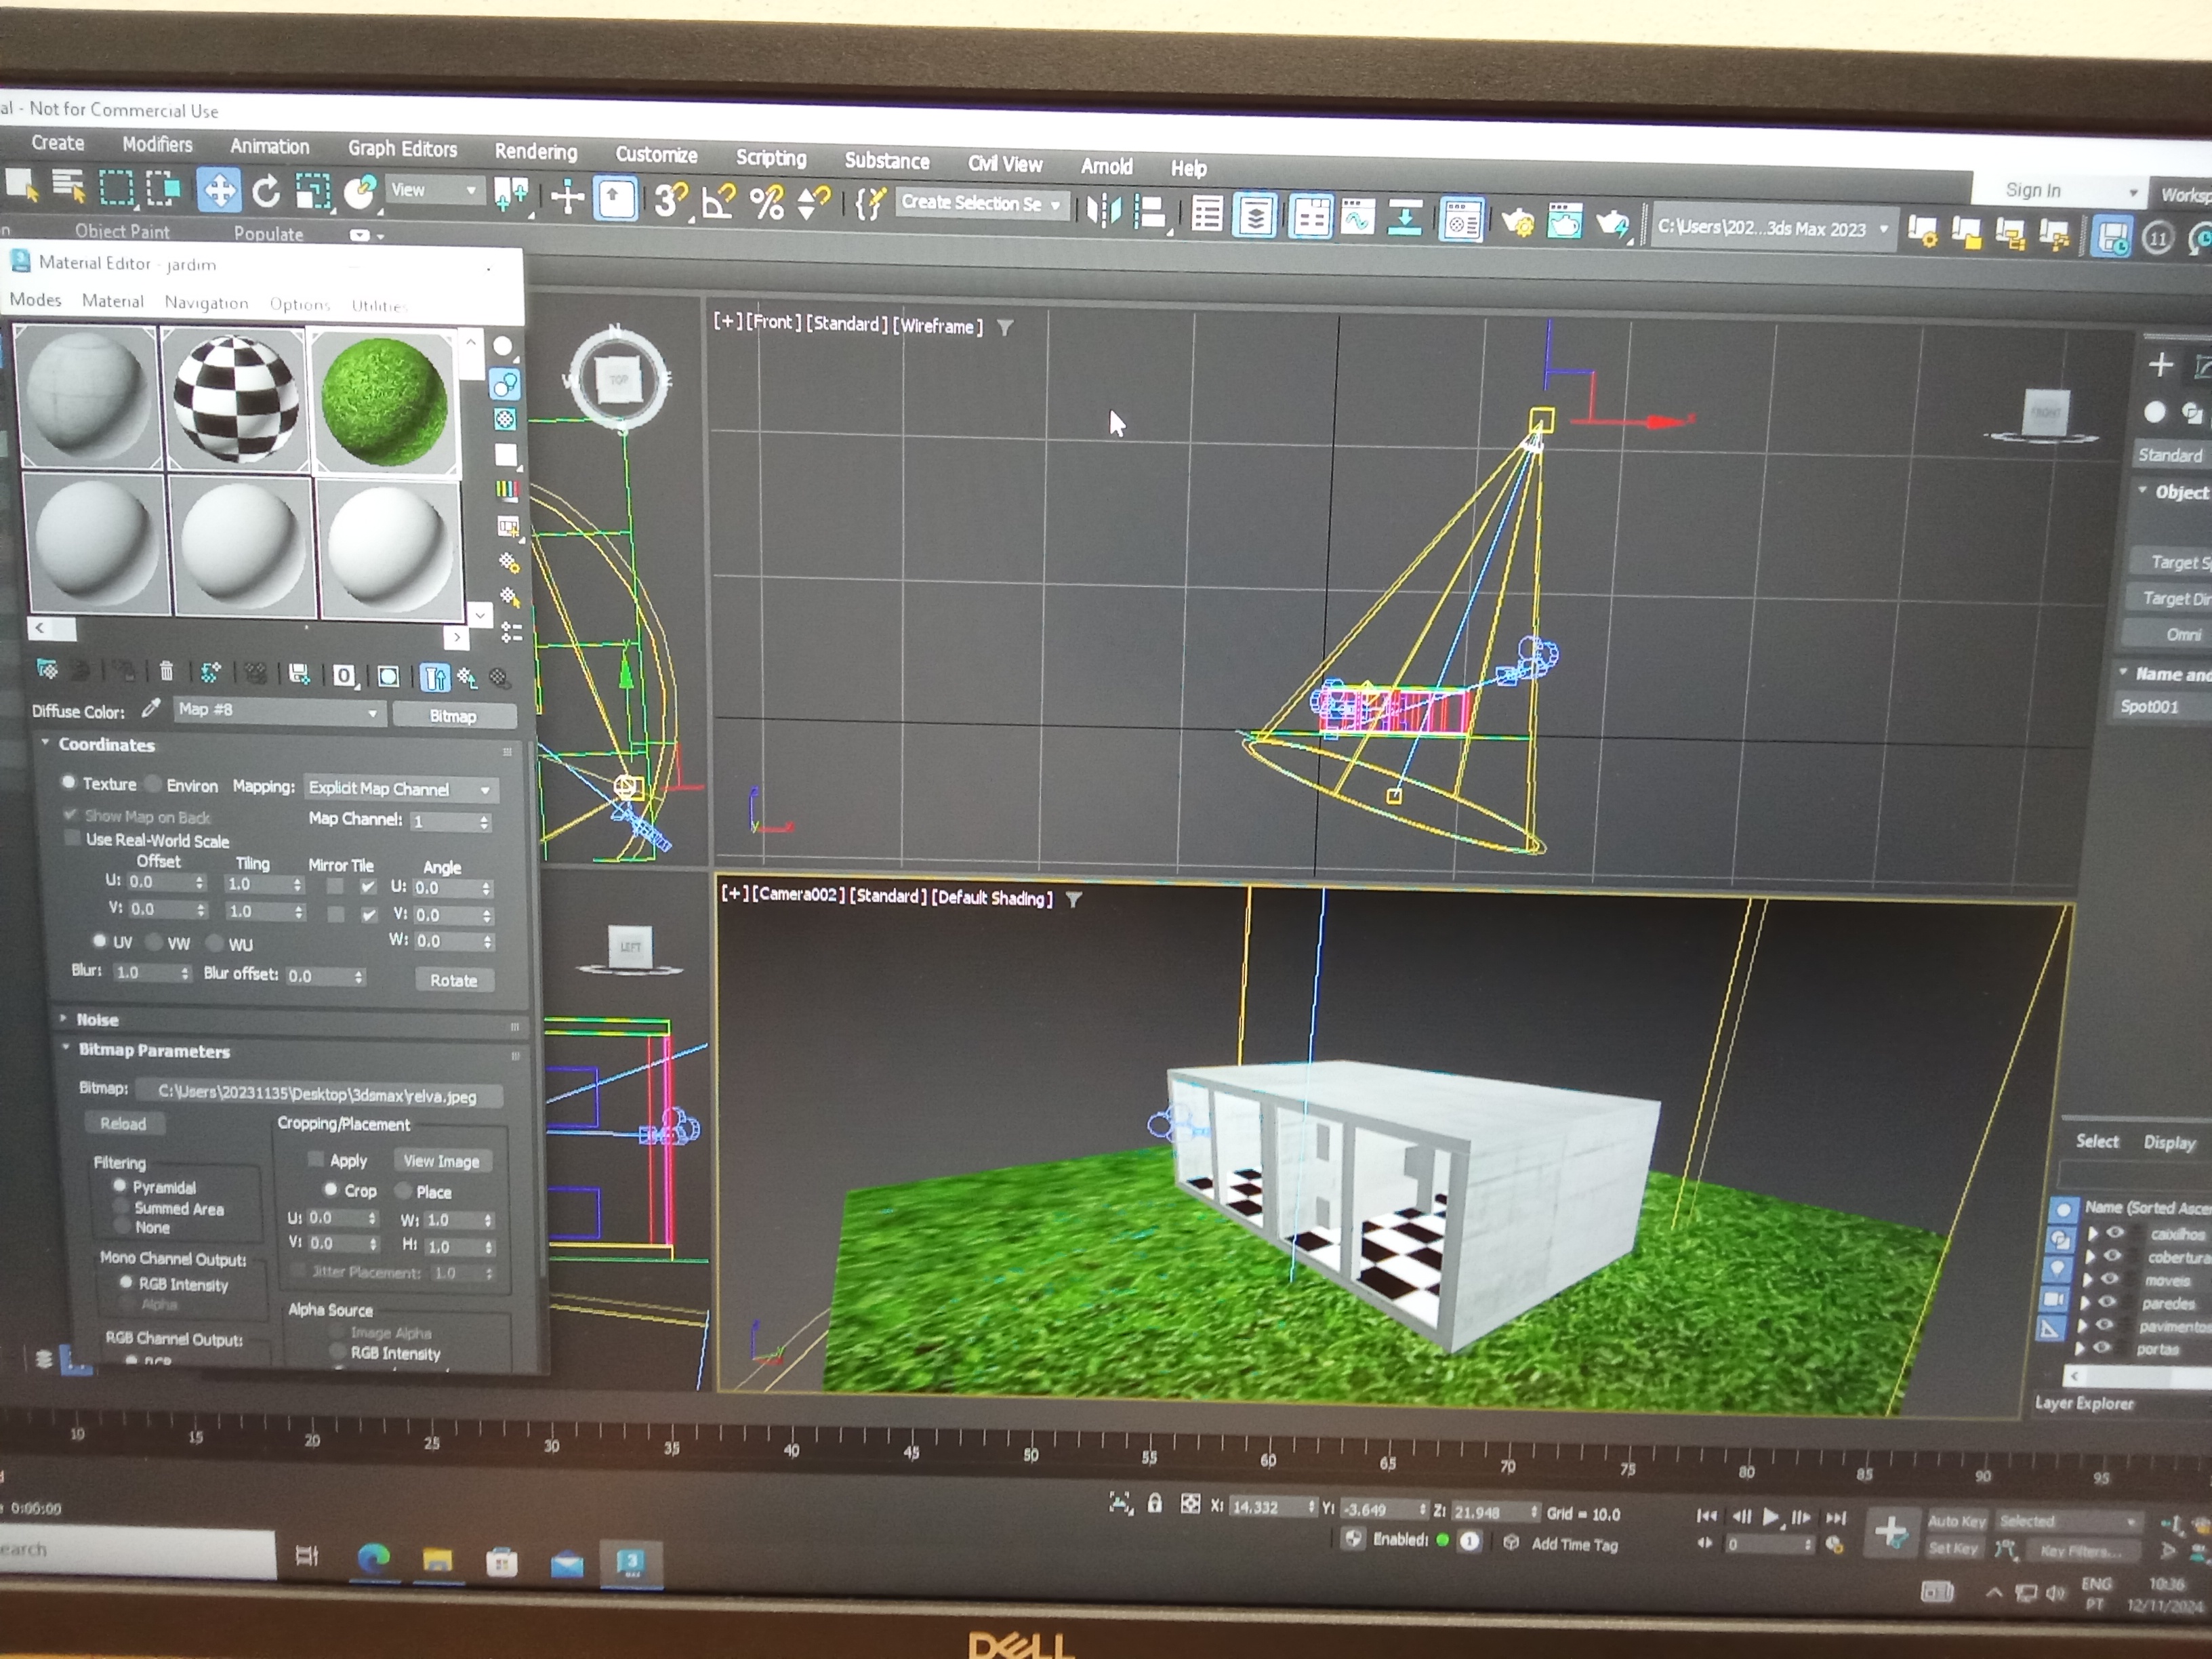Expand the Noise rollout

97,1019
